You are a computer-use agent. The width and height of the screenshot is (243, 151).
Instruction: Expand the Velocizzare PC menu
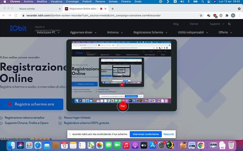point(48,32)
